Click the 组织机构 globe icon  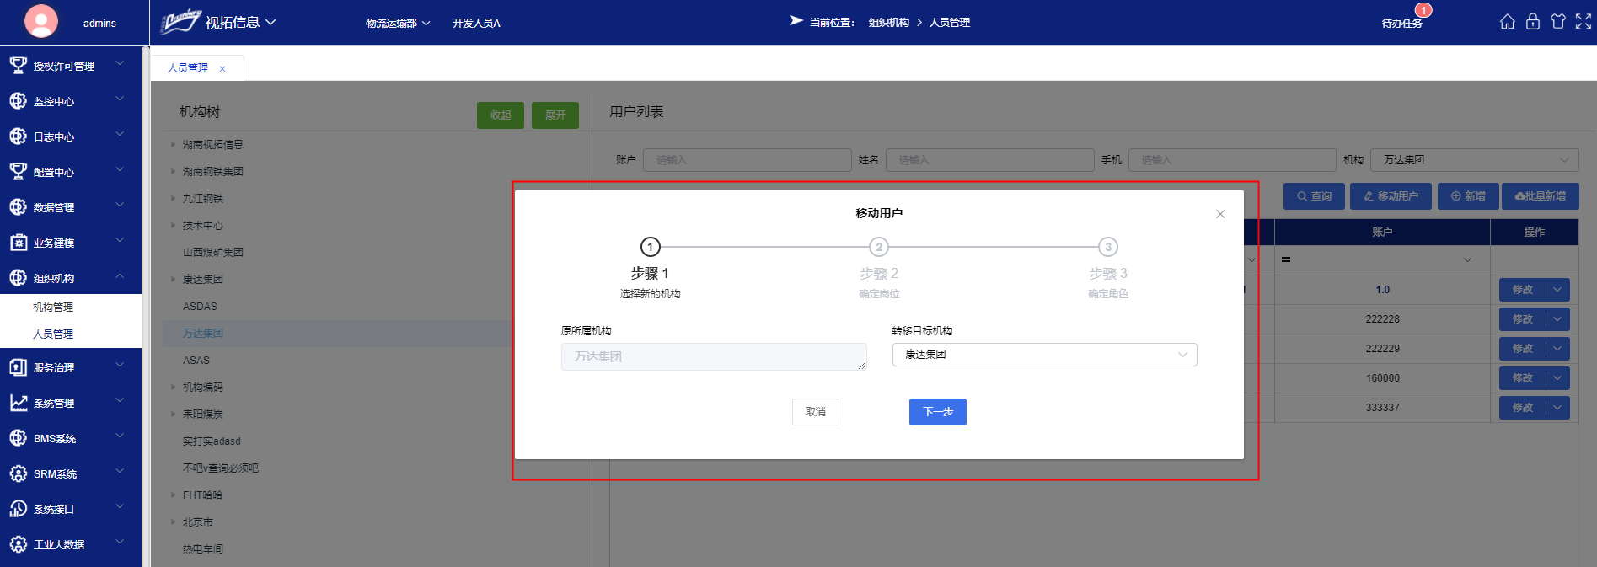pos(18,277)
